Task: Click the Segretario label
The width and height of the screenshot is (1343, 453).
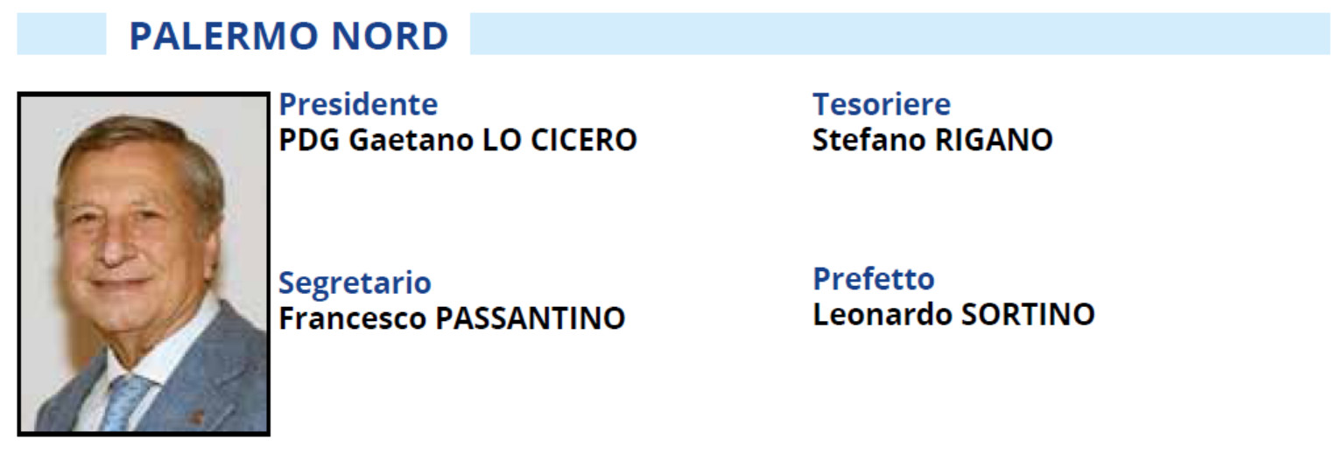Action: click(355, 283)
